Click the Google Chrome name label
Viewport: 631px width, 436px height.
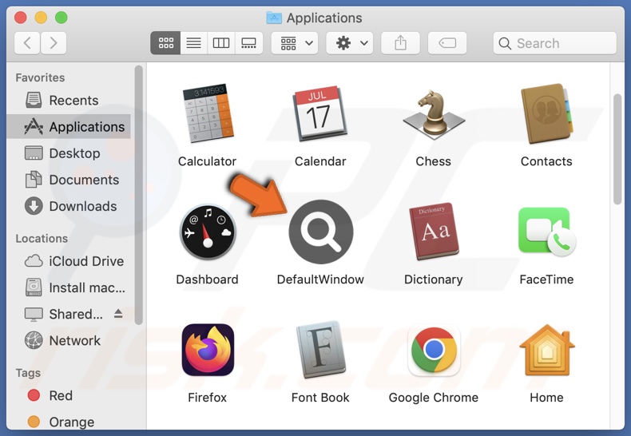(434, 398)
